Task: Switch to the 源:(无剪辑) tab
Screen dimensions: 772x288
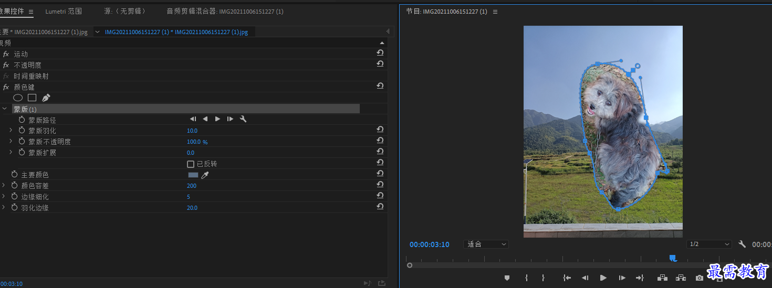Action: pos(125,11)
